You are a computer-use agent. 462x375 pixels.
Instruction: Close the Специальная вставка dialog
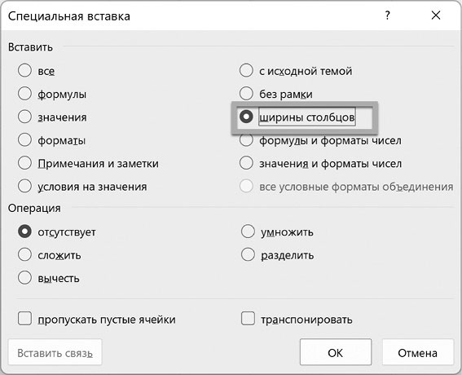[436, 15]
